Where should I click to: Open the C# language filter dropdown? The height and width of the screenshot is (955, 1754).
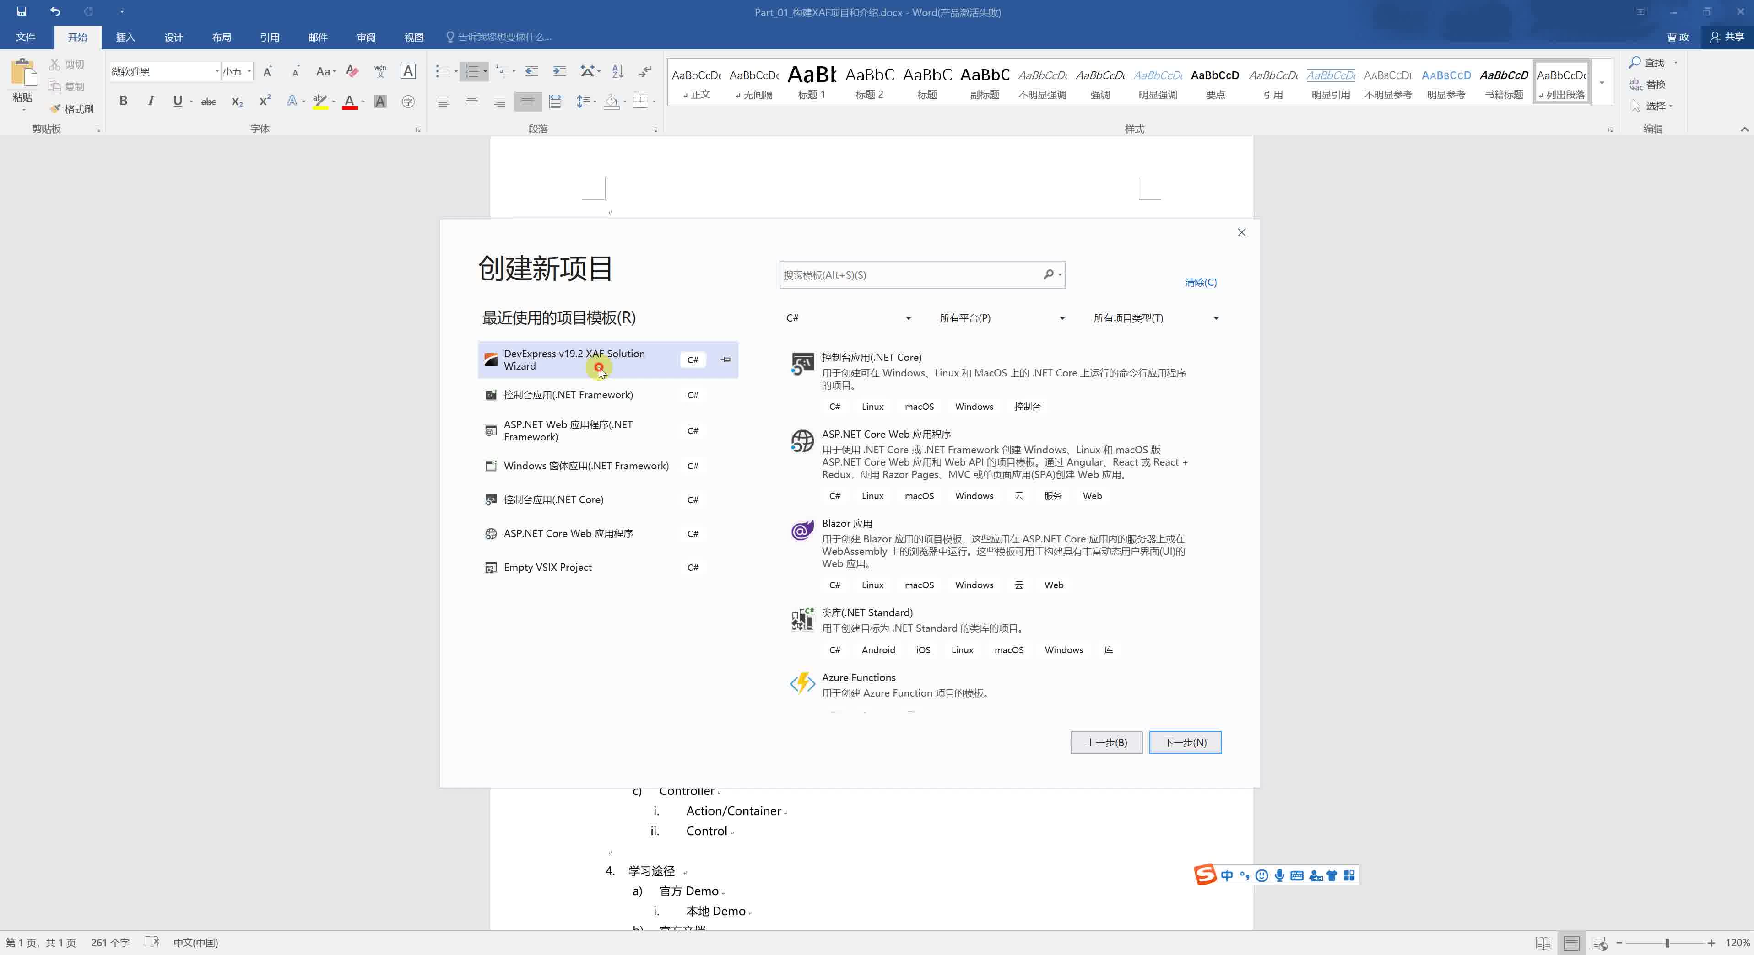coord(849,318)
